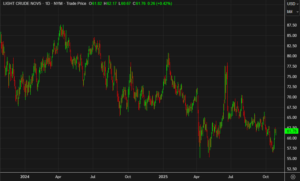
Task: Select the 2025 label on time axis
Action: (x=163, y=177)
